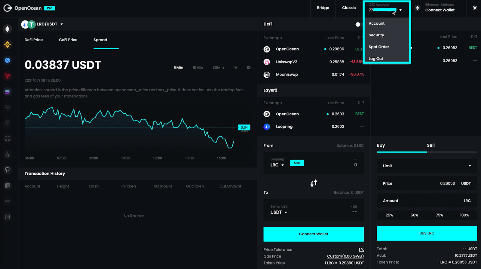The height and width of the screenshot is (269, 481).
Task: Select the Polygon chain icon
Action: [x=8, y=107]
